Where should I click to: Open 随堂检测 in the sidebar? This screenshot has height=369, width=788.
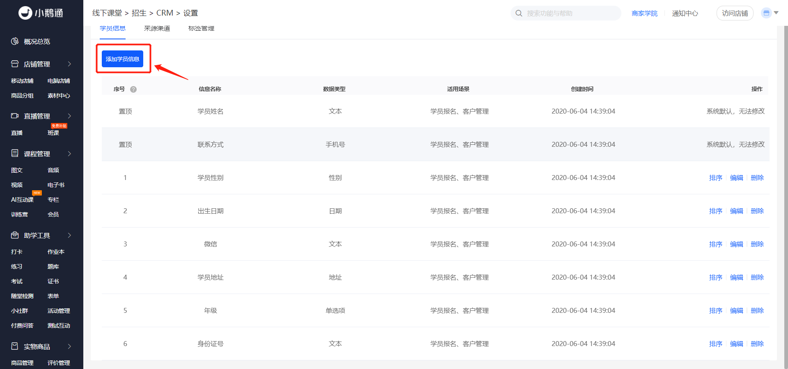coord(22,296)
